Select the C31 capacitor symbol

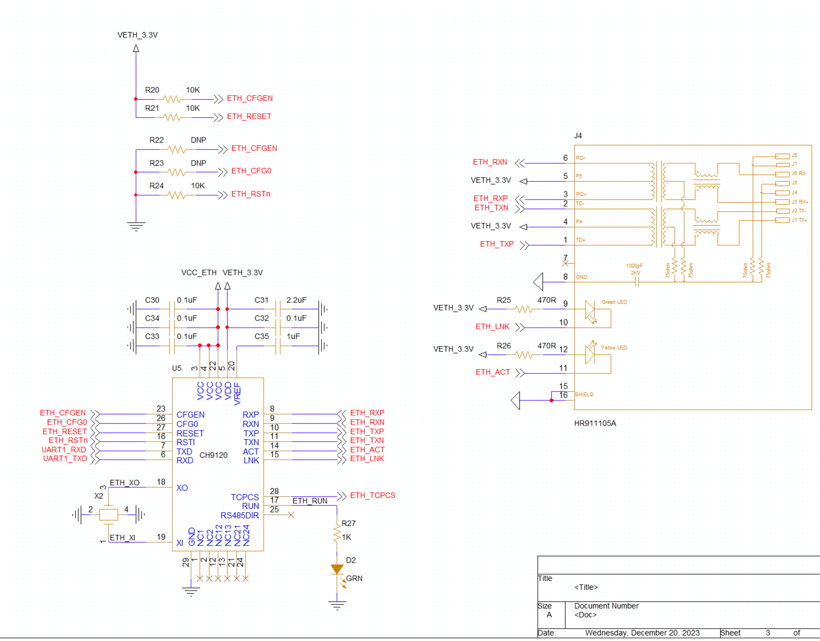tap(278, 309)
